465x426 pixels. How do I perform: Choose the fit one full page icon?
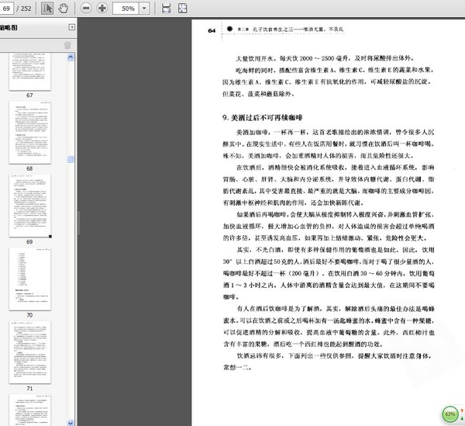(182, 9)
